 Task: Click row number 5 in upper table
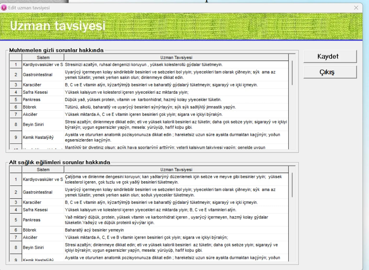16,100
